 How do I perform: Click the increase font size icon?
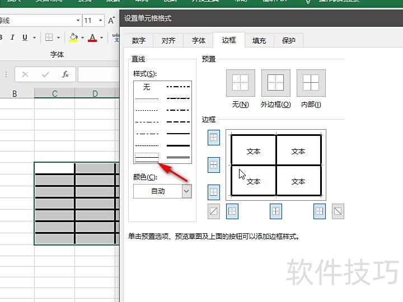(111, 20)
